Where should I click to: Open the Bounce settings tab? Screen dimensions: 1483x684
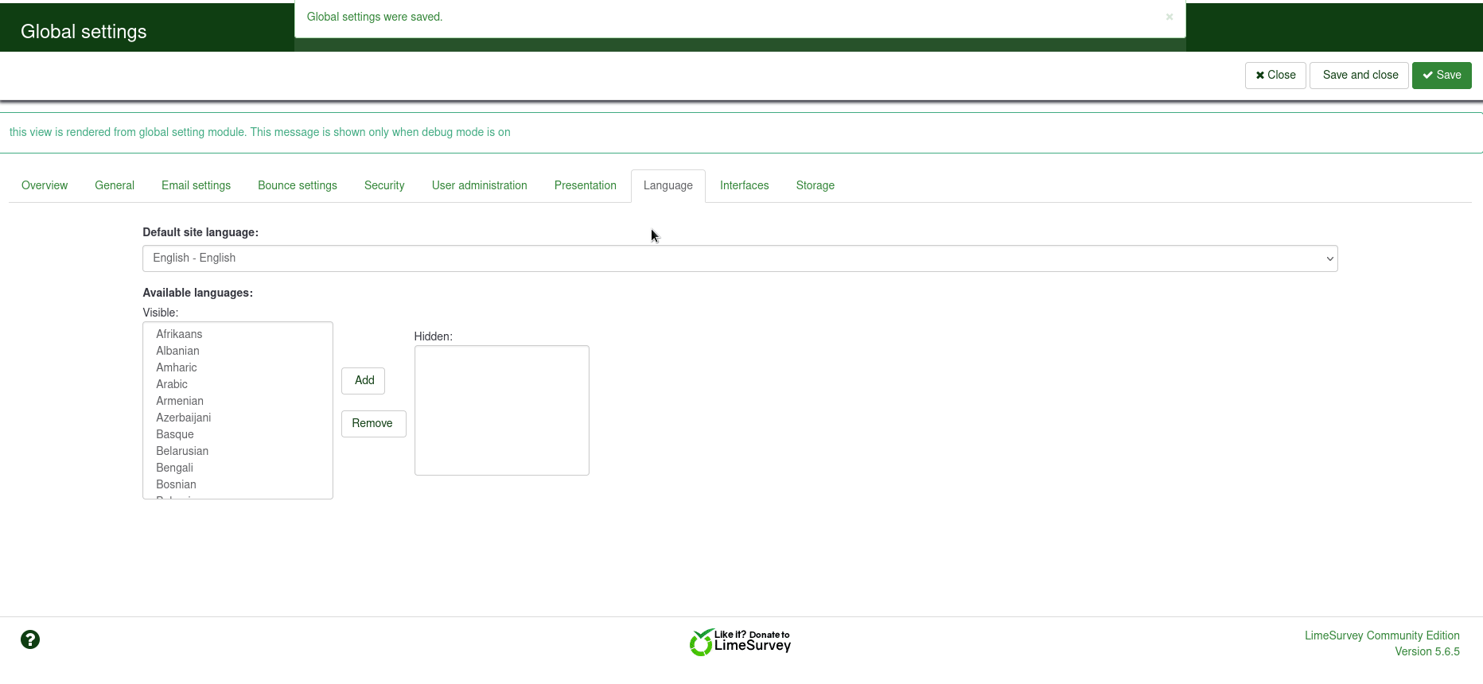pyautogui.click(x=298, y=185)
